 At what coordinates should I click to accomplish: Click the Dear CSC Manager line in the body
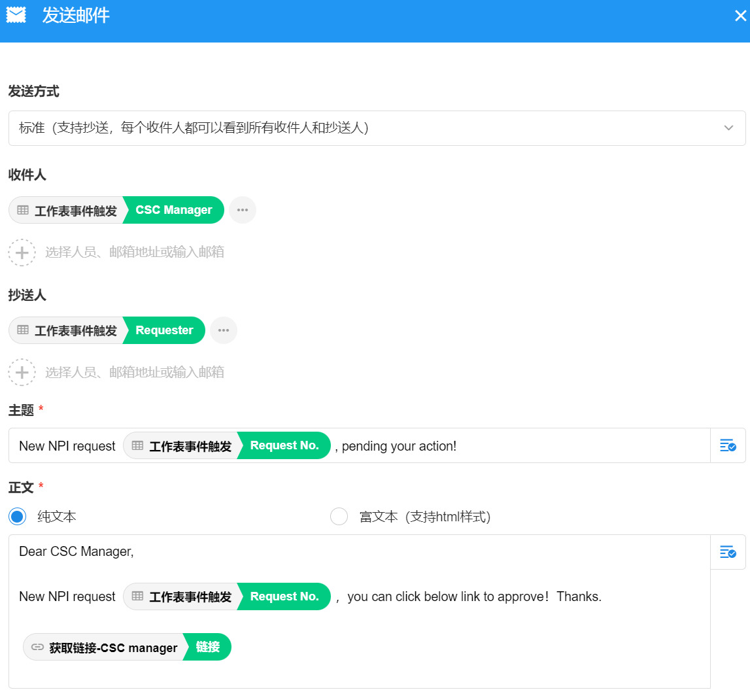tap(77, 551)
